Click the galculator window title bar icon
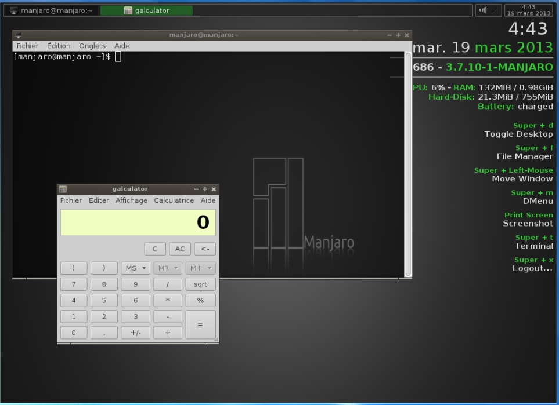 [x=63, y=189]
